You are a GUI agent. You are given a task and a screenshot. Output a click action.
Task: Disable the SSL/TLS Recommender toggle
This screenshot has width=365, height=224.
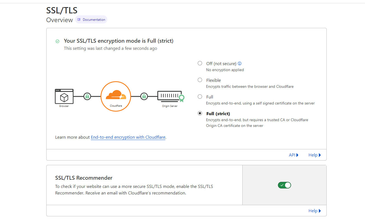click(284, 185)
